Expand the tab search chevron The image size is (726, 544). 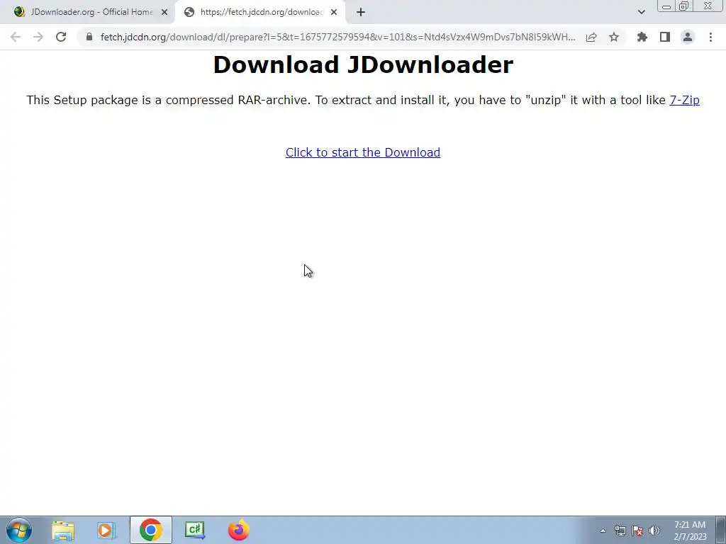pos(641,12)
